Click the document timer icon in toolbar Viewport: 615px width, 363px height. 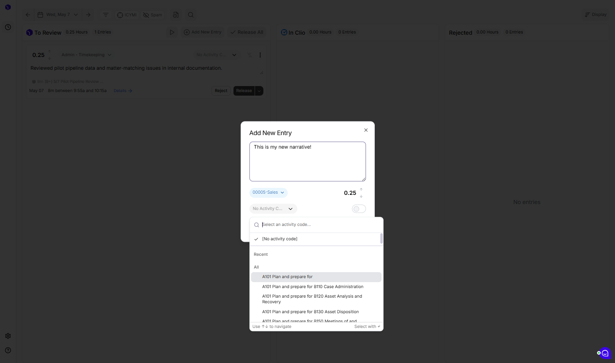click(176, 15)
